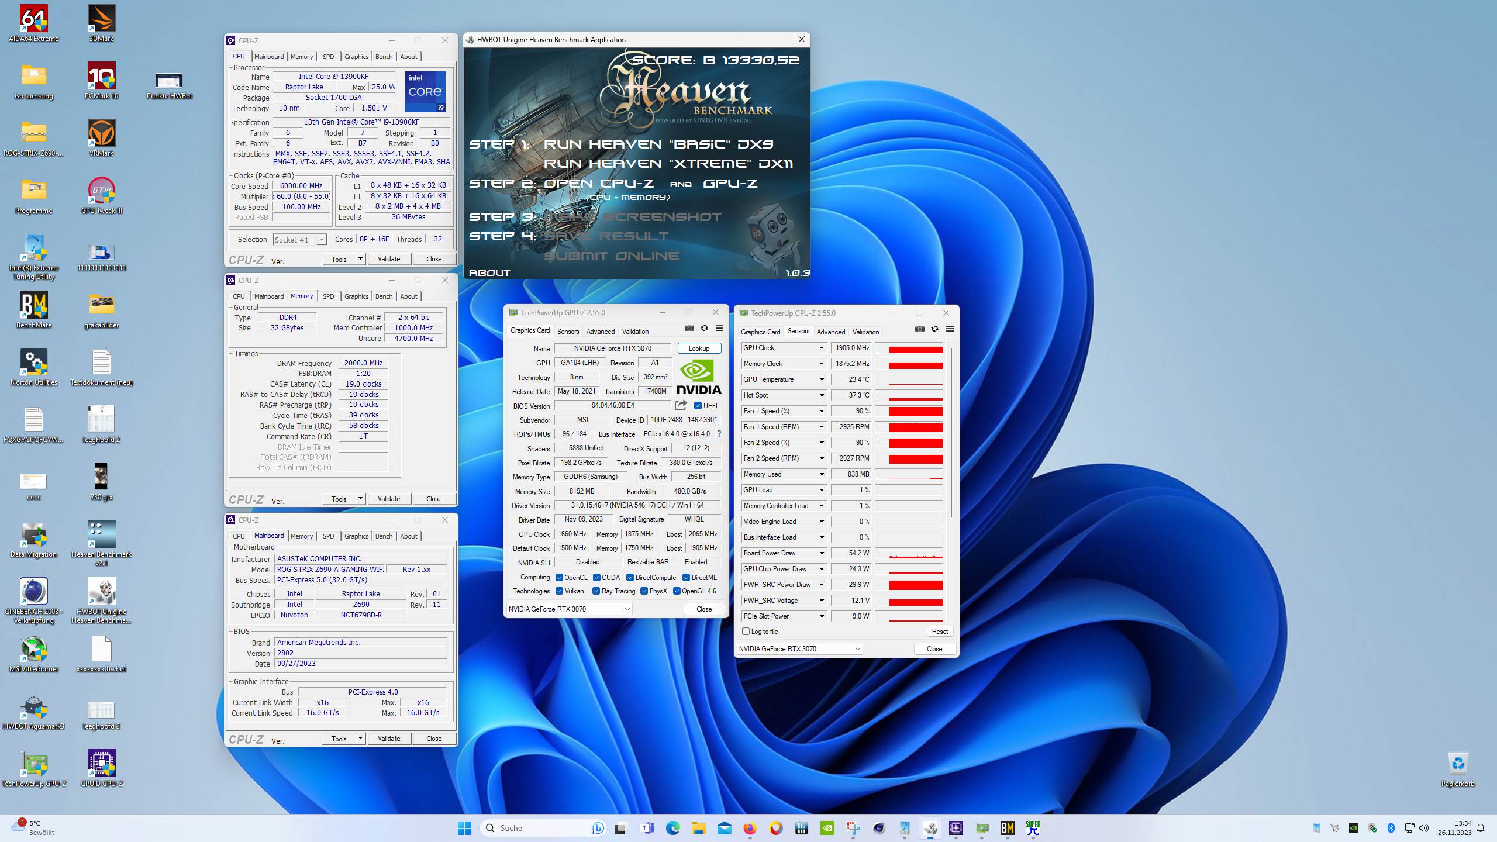Click Run Heaven "Xtreme" DX11 step

pos(668,164)
